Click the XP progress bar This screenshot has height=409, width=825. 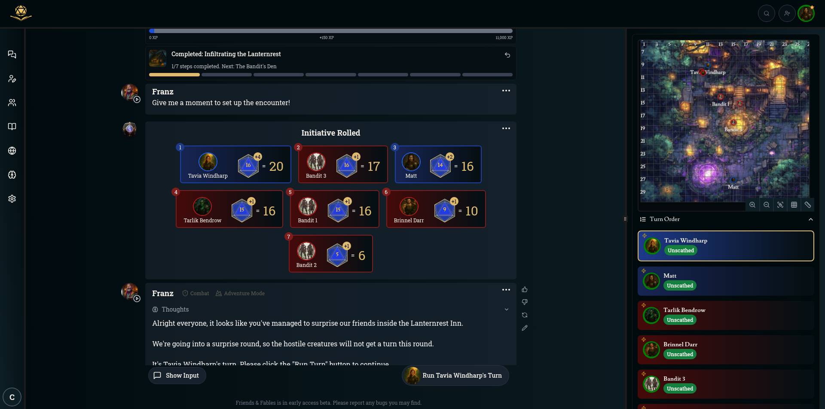331,31
